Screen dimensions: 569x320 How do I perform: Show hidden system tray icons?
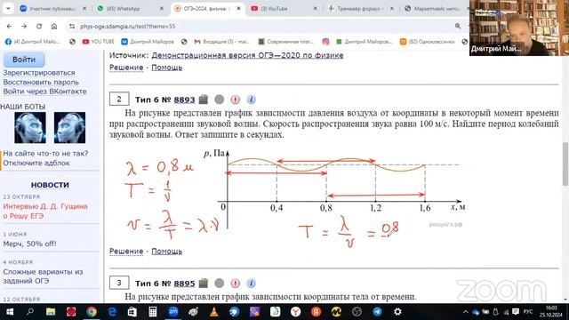(466, 312)
